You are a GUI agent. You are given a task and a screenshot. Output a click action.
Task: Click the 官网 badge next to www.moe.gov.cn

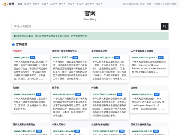click(78, 94)
